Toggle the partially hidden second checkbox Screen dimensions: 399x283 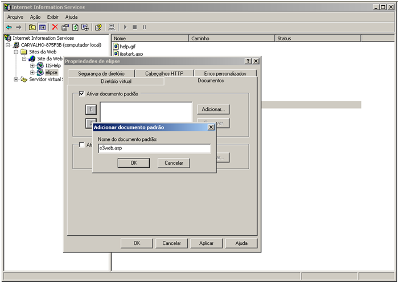point(82,145)
